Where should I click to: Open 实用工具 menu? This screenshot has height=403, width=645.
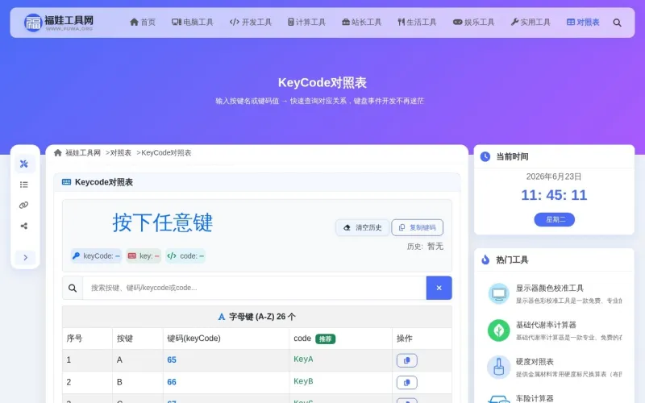pos(531,23)
